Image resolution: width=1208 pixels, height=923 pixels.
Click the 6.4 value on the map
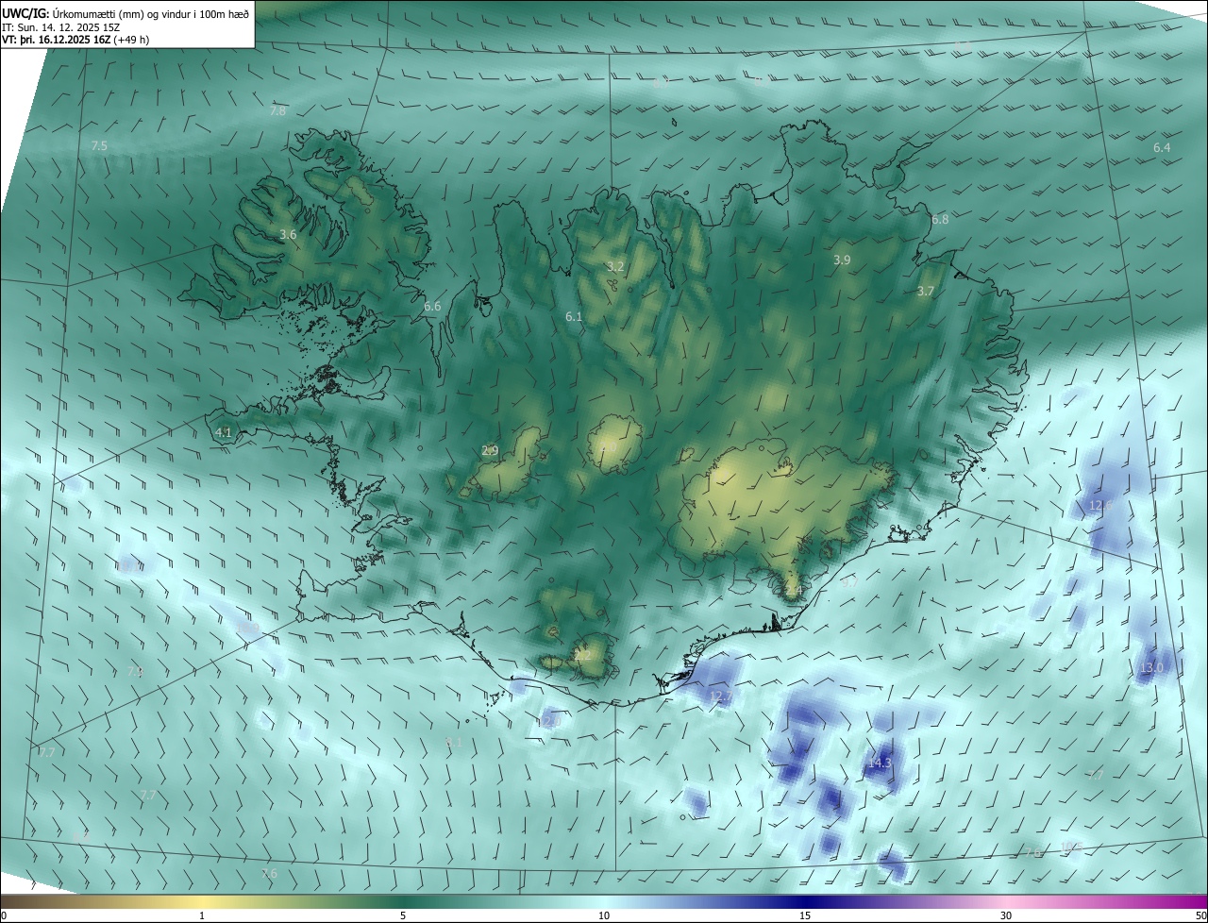point(1162,148)
